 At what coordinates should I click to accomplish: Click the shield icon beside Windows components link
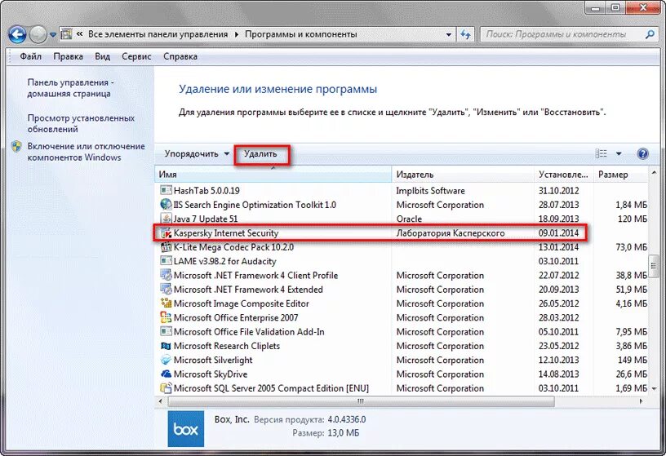coord(17,147)
